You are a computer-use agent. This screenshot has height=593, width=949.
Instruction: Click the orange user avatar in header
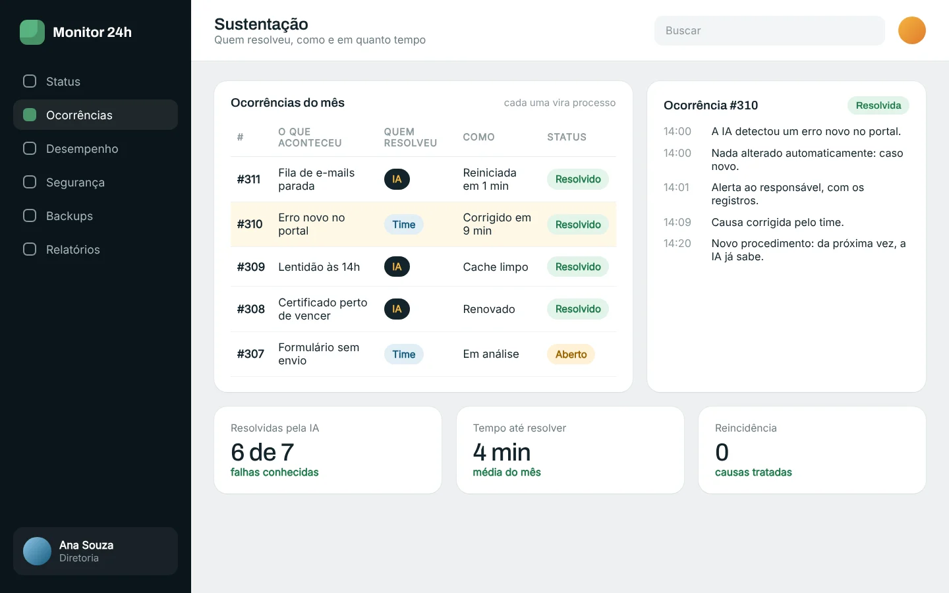click(x=912, y=30)
